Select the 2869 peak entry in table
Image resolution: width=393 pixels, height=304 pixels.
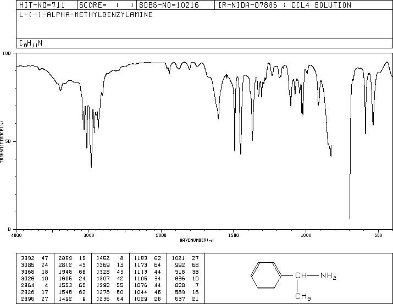click(x=72, y=258)
